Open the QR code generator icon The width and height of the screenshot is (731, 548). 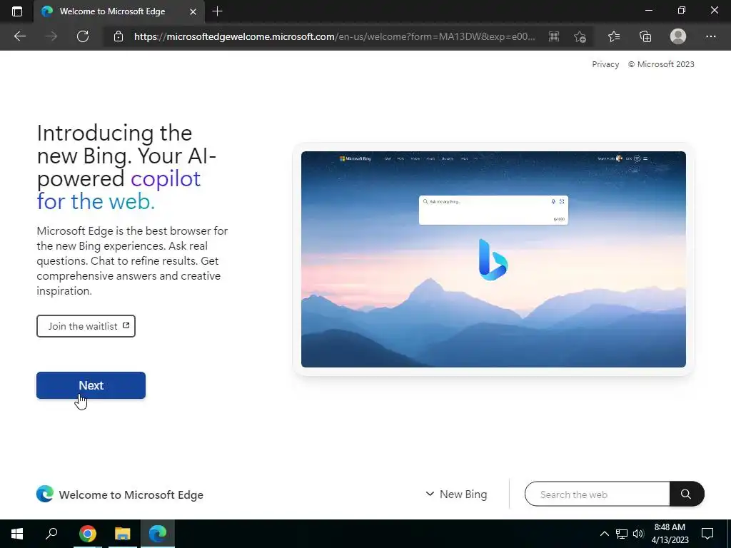tap(554, 36)
